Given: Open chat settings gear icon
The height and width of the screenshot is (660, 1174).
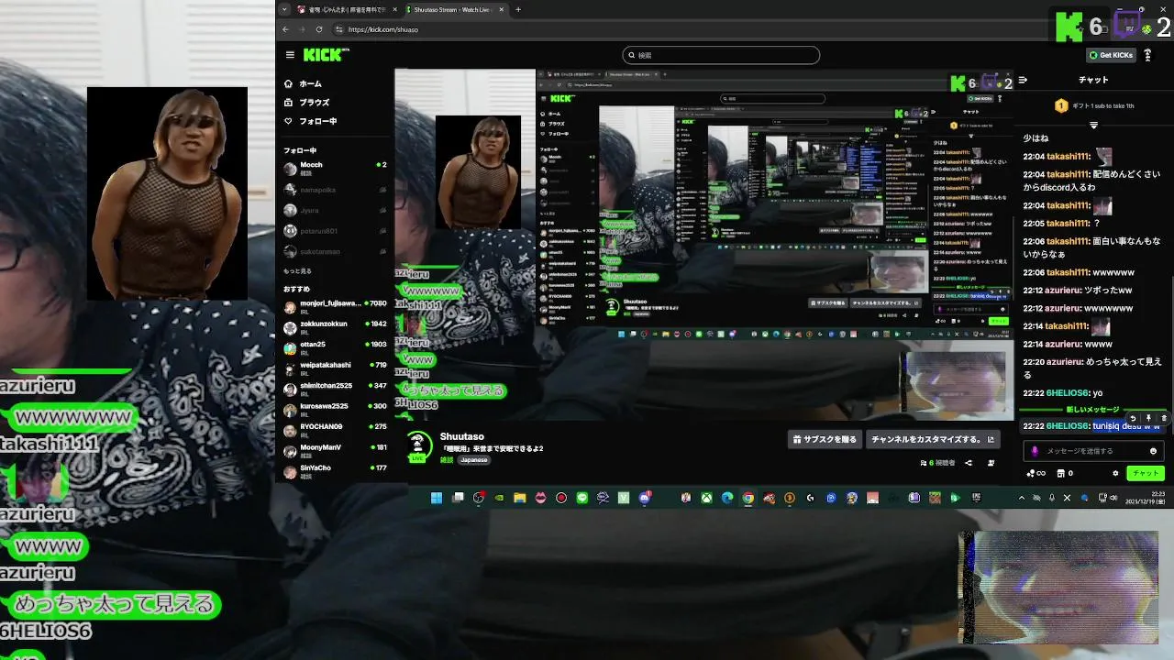Looking at the screenshot, I should (1115, 473).
